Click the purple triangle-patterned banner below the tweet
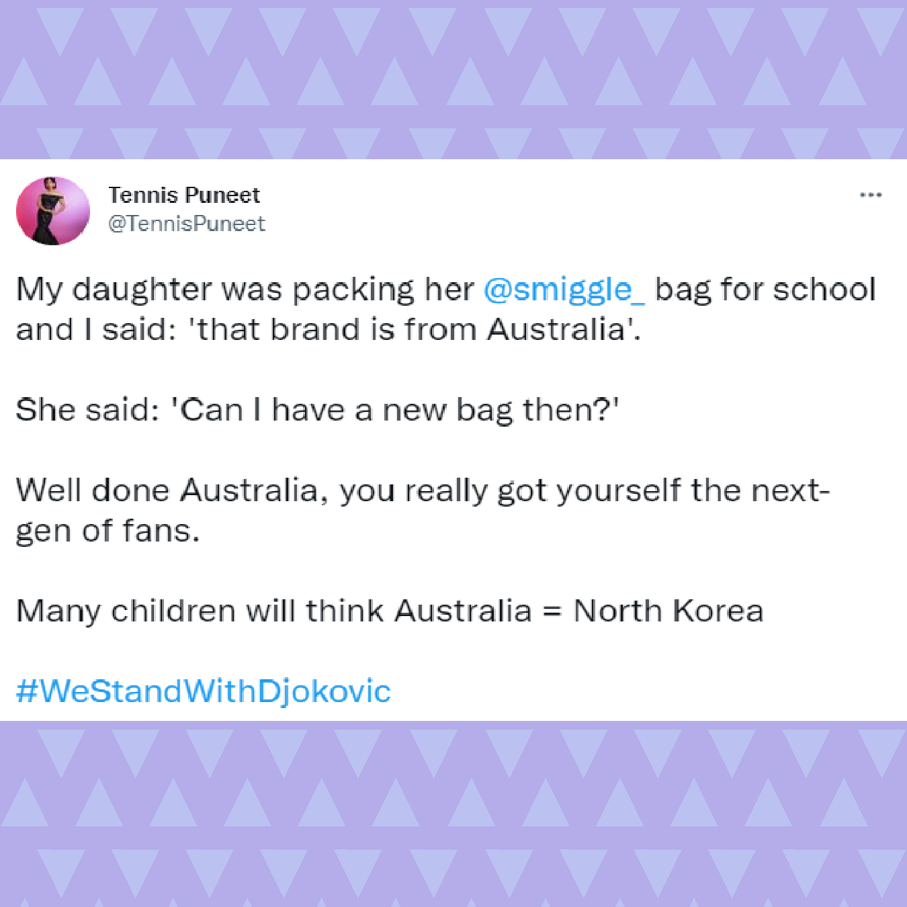This screenshot has height=907, width=907. point(453,814)
